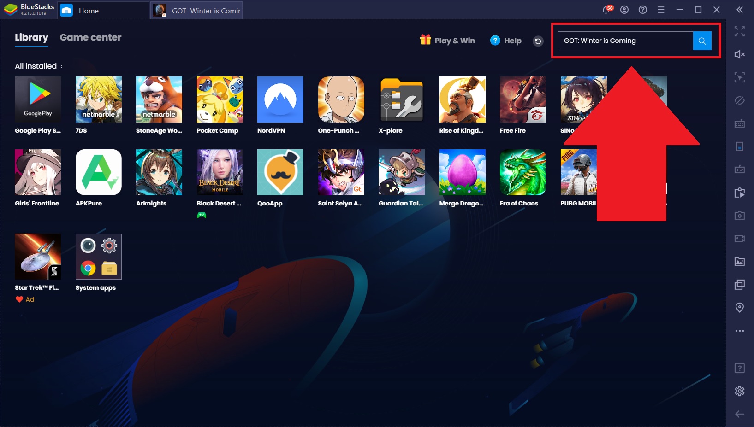Switch to the Library tab
This screenshot has width=754, height=427.
point(31,37)
